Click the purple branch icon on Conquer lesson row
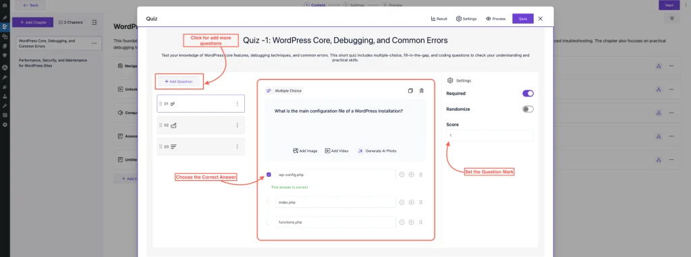This screenshot has height=257, width=691. tap(659, 113)
